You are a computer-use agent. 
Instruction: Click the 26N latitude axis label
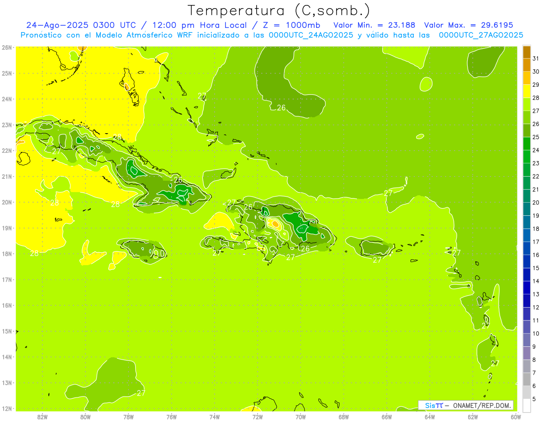[7, 47]
